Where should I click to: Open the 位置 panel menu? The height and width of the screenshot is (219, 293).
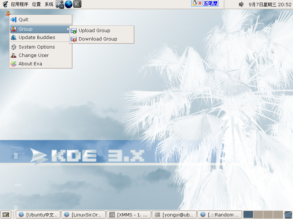36,4
